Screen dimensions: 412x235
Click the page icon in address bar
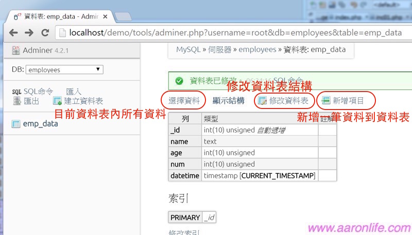pos(62,33)
